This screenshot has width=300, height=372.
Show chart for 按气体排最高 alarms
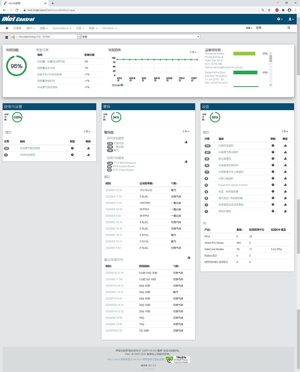click(x=186, y=142)
